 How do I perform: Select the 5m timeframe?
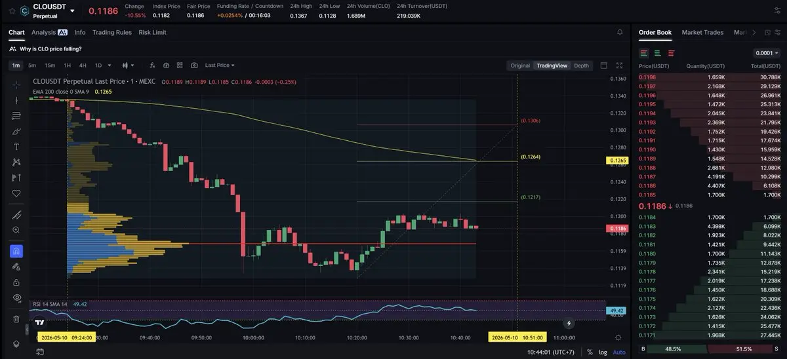click(32, 66)
